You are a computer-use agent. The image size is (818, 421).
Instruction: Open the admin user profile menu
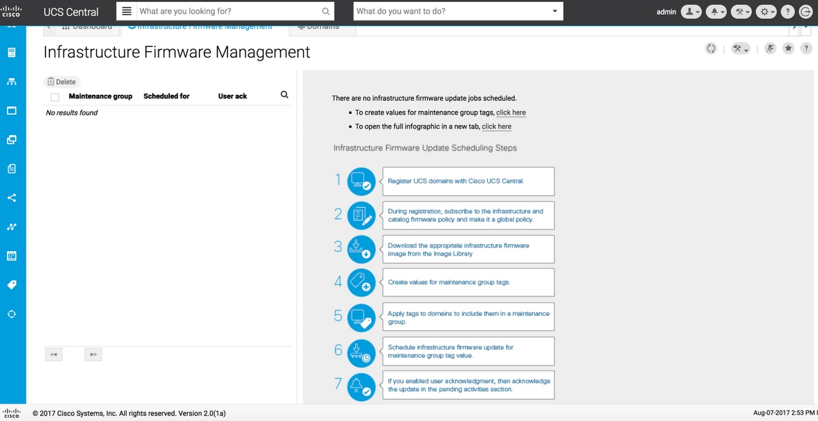(x=691, y=12)
